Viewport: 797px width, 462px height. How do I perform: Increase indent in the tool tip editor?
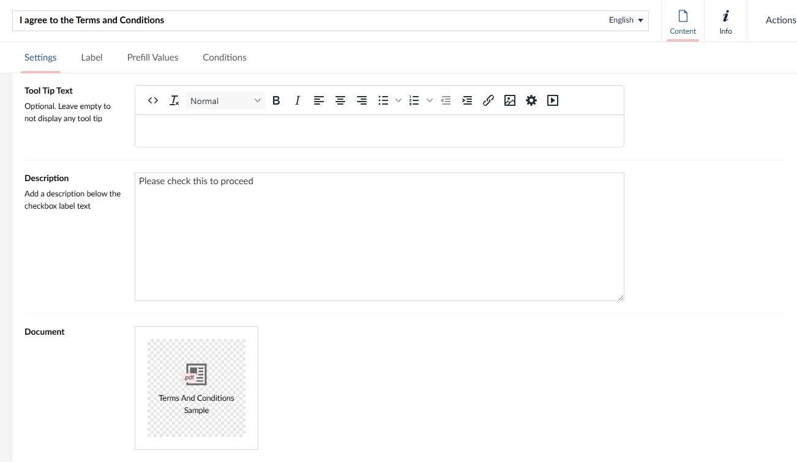click(x=467, y=100)
